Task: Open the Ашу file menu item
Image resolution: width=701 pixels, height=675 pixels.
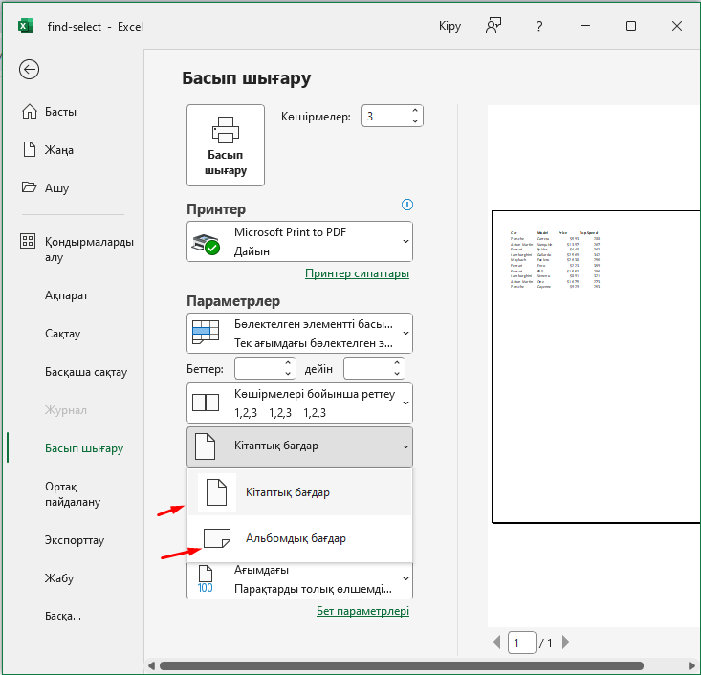Action: (45, 187)
